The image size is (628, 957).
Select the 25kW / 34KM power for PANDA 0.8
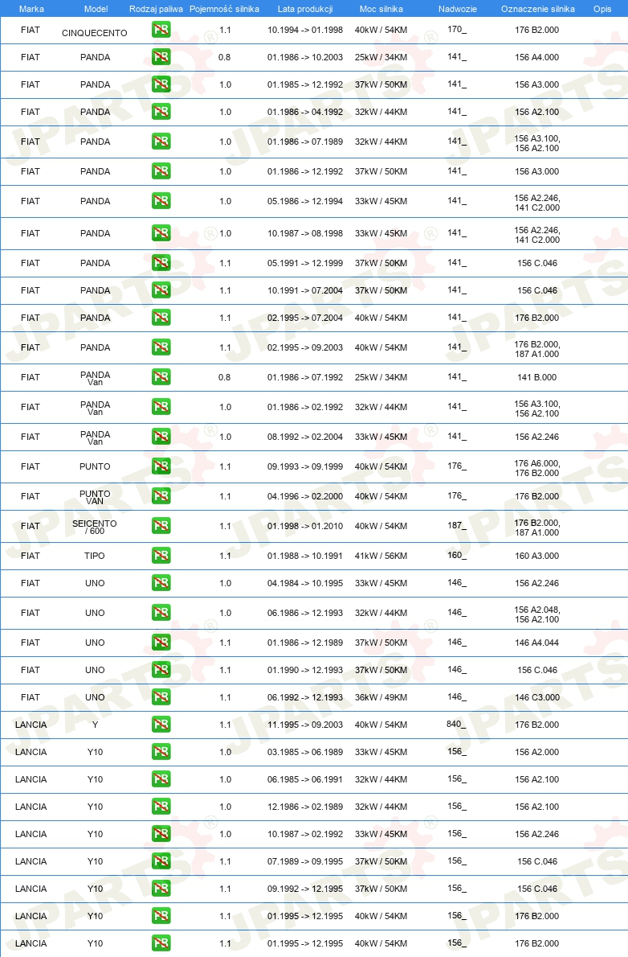coord(381,57)
